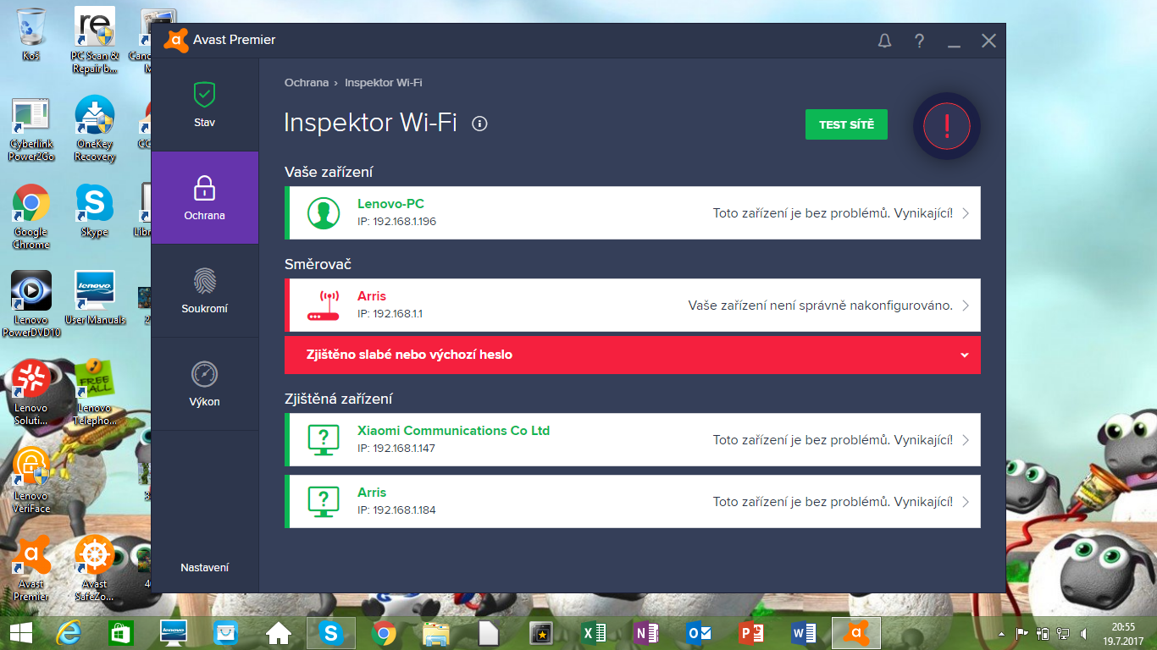Click 'Vaše zařízení není správně nakonfigurováno' message

[x=821, y=306]
